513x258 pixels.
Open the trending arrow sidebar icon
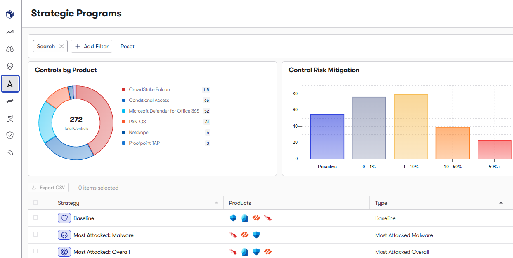pos(10,32)
